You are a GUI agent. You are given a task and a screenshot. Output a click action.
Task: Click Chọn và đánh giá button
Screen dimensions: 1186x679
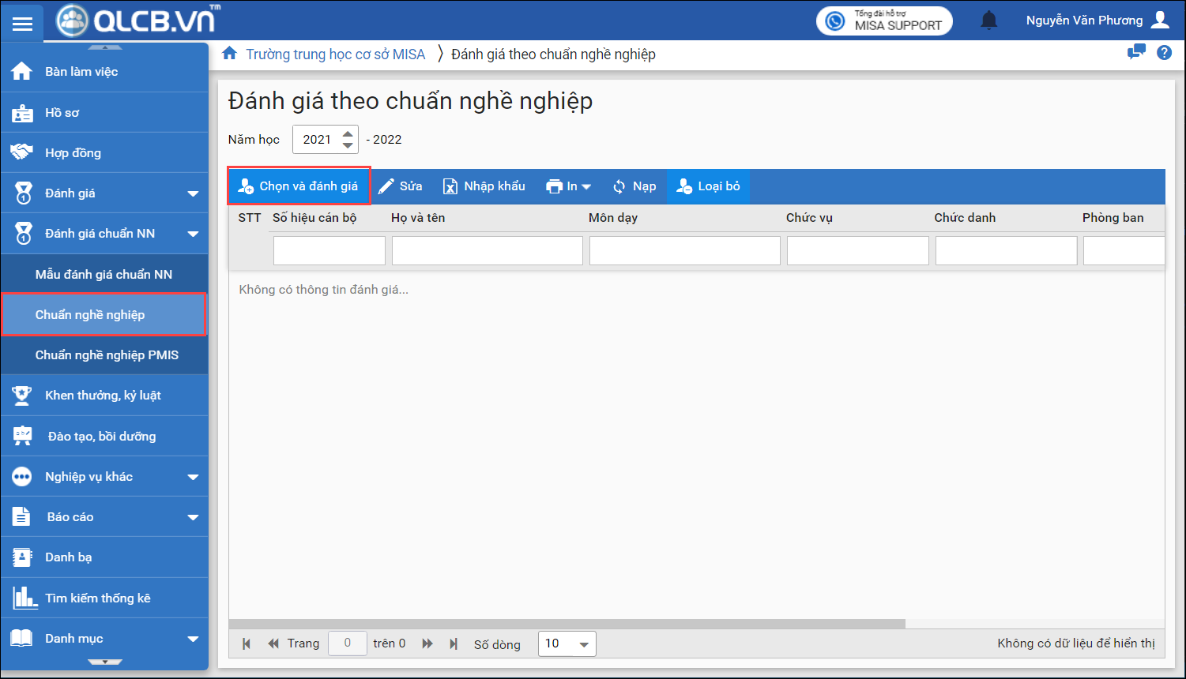(299, 186)
